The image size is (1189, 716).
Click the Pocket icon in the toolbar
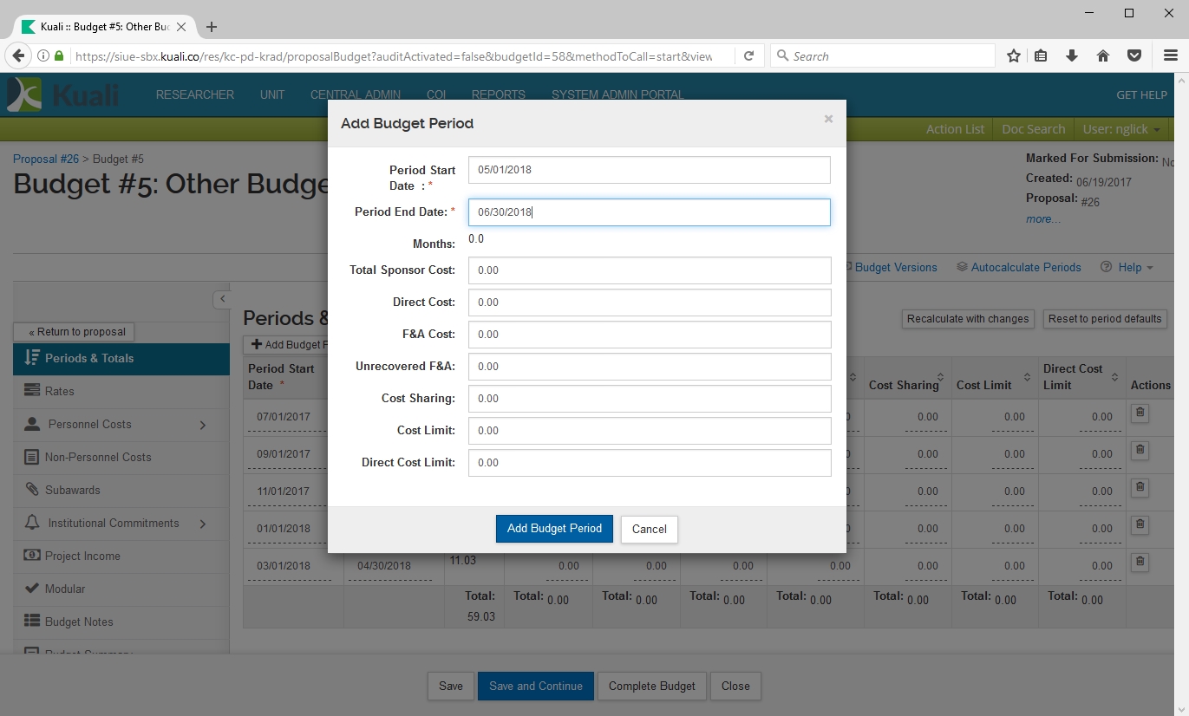1133,56
